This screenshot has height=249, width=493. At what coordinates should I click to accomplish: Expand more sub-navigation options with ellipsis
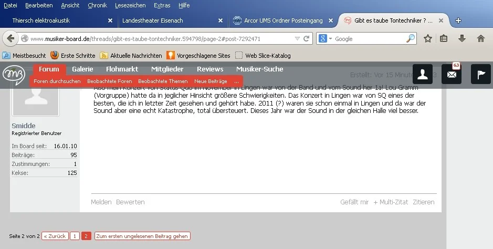click(236, 81)
